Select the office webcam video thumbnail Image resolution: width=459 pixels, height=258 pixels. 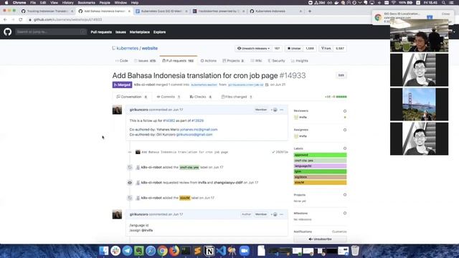tap(419, 36)
